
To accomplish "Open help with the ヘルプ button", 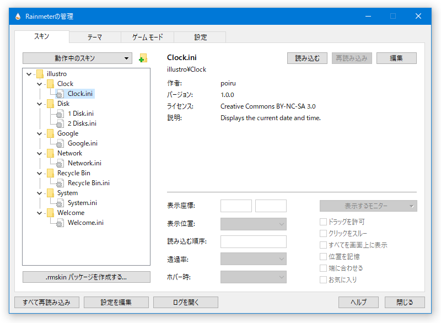I will pyautogui.click(x=358, y=303).
